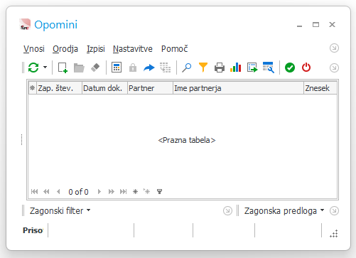Image resolution: width=356 pixels, height=258 pixels.
Task: Click the dotted grid selection icon
Action: point(166,68)
